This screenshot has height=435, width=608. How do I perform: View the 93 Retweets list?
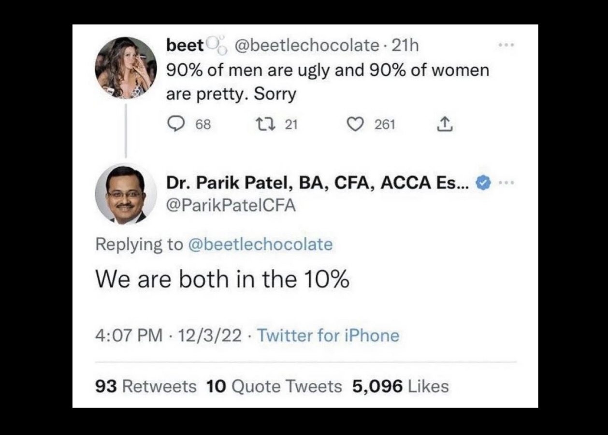146,386
